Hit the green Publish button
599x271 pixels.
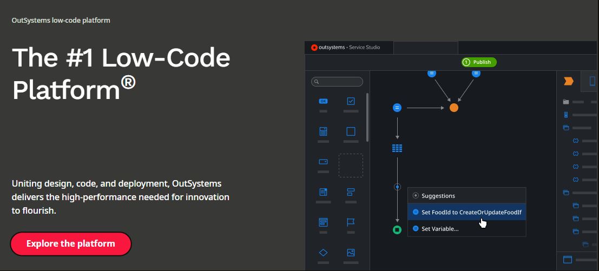pos(479,62)
